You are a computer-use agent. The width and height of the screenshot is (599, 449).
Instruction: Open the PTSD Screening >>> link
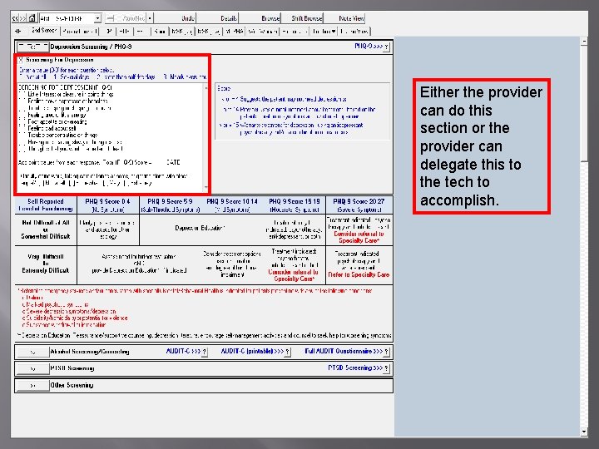click(355, 368)
